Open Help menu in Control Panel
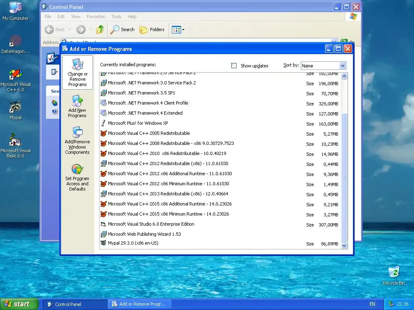The image size is (414, 310). [x=132, y=17]
